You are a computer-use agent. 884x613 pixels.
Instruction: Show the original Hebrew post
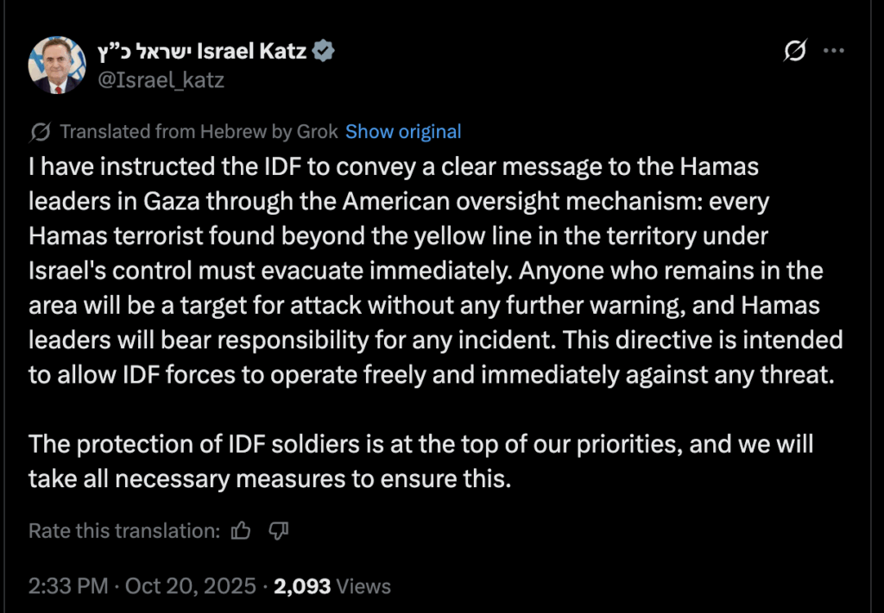click(403, 132)
